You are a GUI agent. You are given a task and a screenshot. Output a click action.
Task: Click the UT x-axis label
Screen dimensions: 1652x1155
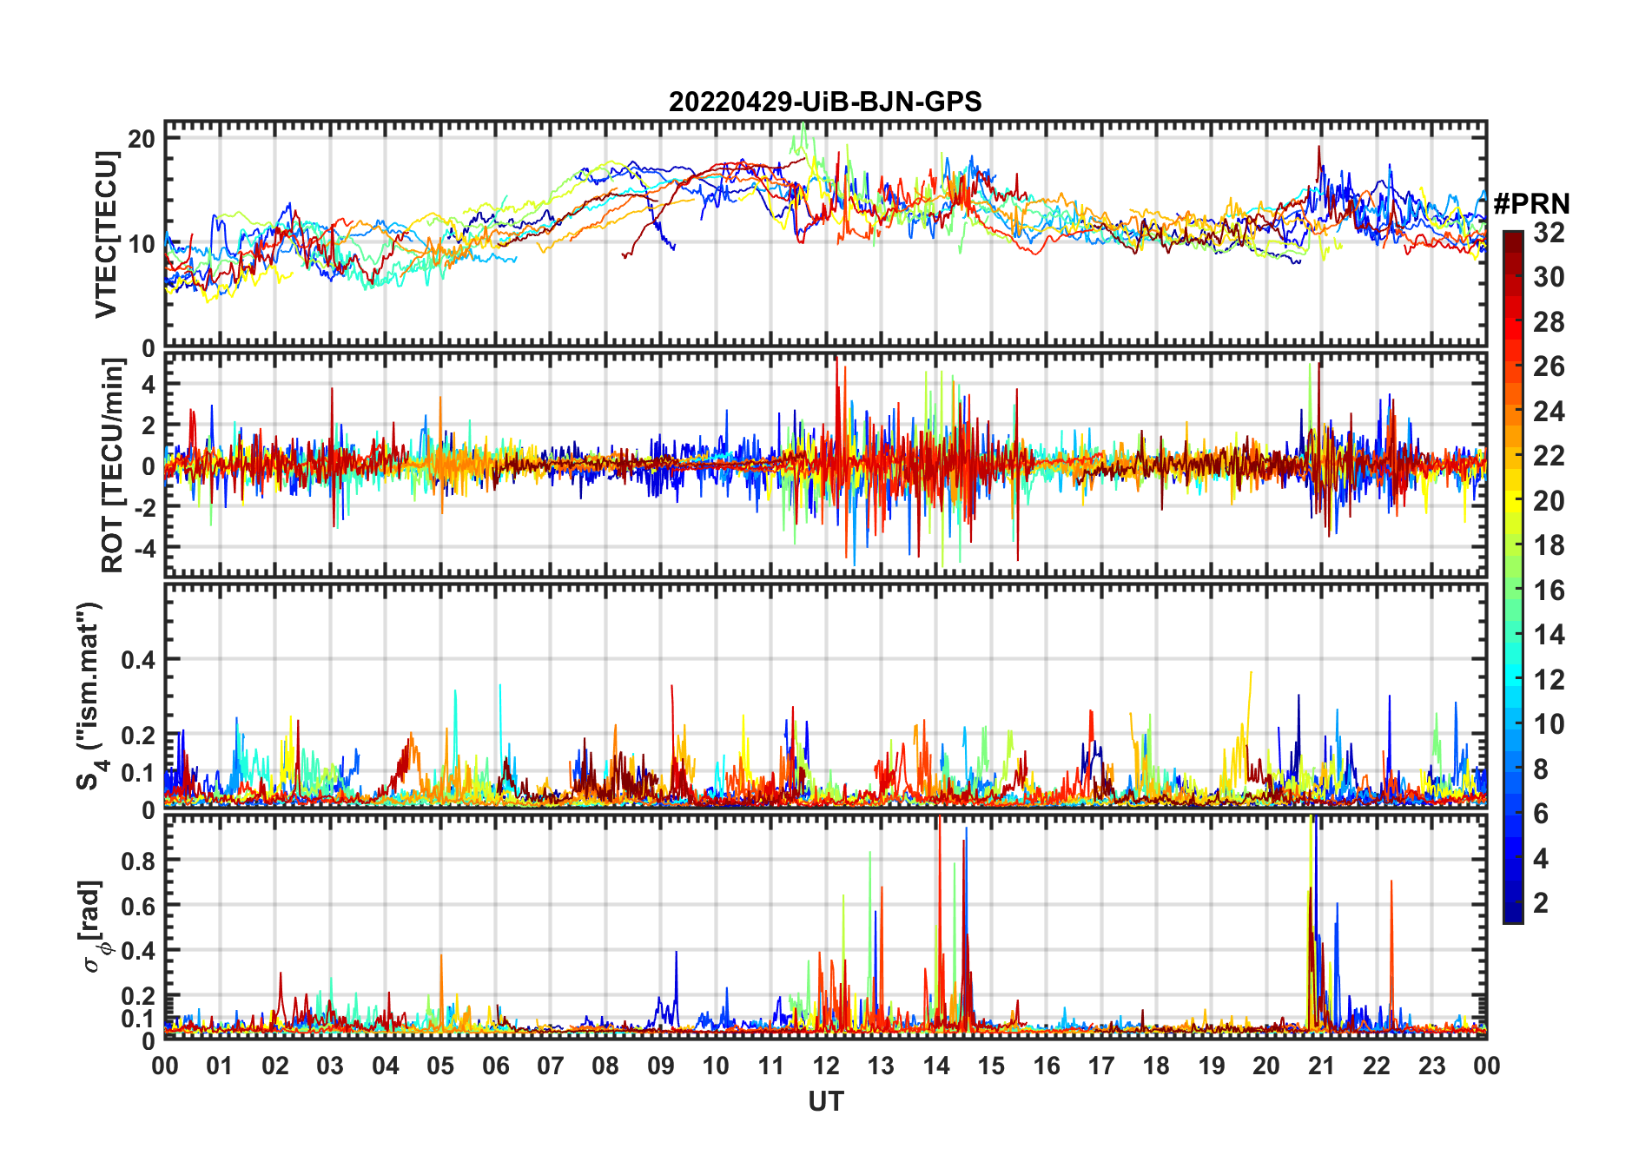tap(825, 1102)
